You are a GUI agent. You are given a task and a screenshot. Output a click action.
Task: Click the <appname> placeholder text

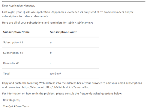58,12
